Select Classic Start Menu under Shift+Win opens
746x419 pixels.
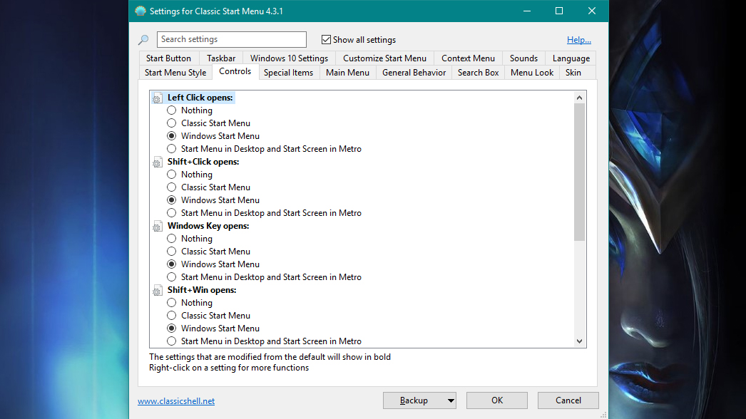click(172, 316)
